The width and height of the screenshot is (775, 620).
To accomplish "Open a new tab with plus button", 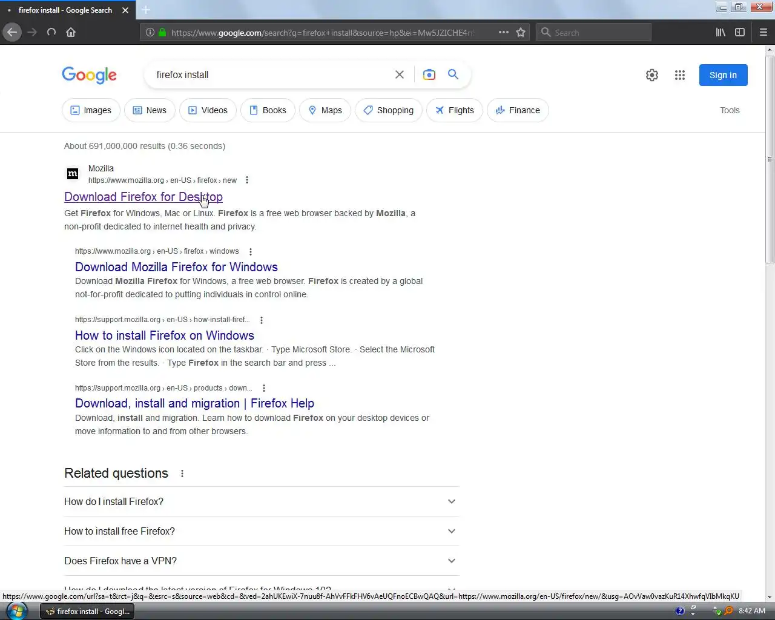I will [146, 10].
